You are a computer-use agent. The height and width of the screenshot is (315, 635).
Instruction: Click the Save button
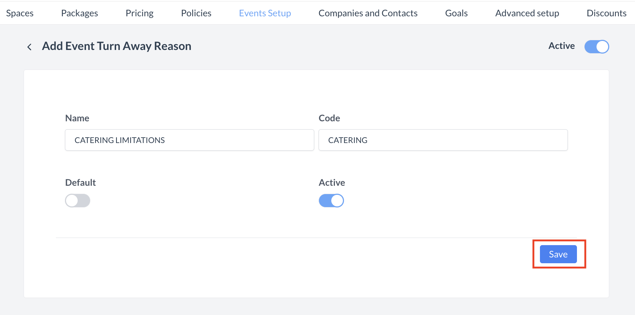coord(558,254)
